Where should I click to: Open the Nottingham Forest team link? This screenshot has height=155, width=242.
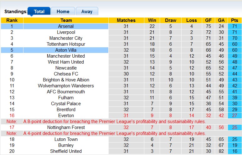coord(66,127)
